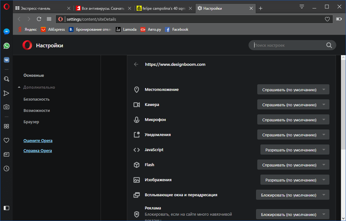The image size is (346, 221).
Task: Open the AliExpress bookmark
Action: [x=53, y=29]
